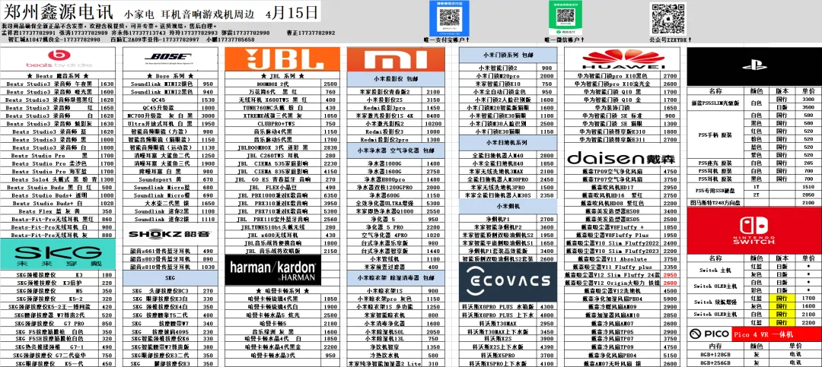822x367 pixels.
Task: Click the 图马斯特T248方向盘 cell
Action: [x=715, y=202]
